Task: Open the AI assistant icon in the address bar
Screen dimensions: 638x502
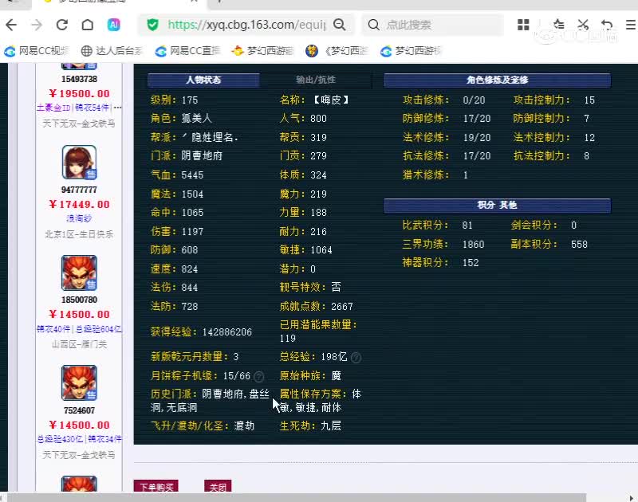Action: point(113,25)
